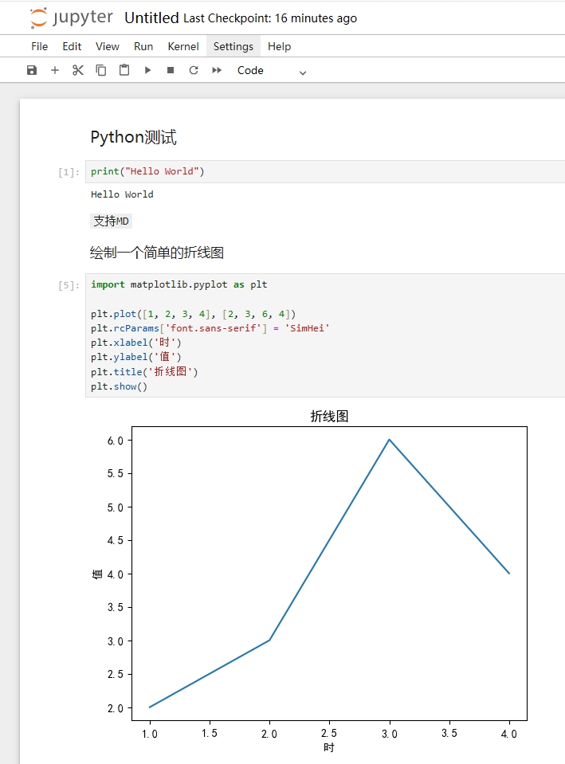Open the Kernel menu
565x764 pixels.
pyautogui.click(x=183, y=46)
